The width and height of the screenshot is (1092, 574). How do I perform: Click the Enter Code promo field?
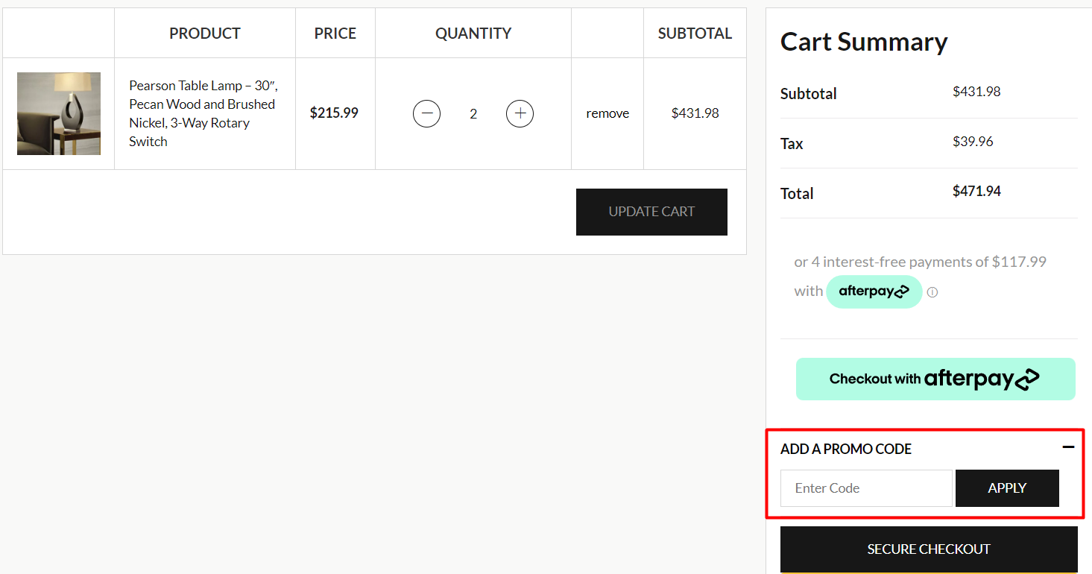[866, 488]
